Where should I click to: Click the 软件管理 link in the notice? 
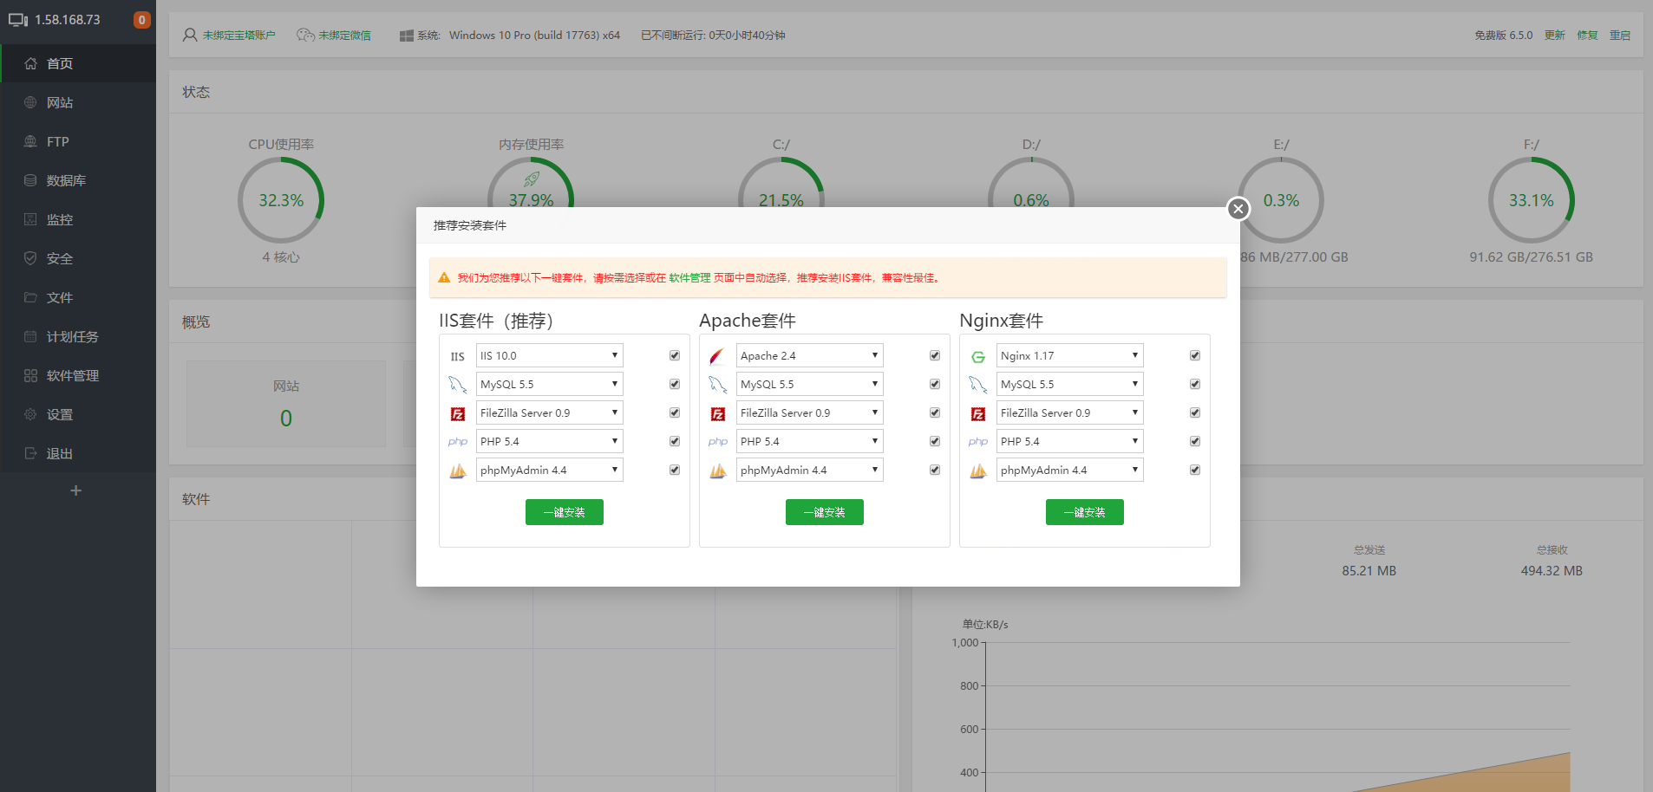click(x=689, y=278)
